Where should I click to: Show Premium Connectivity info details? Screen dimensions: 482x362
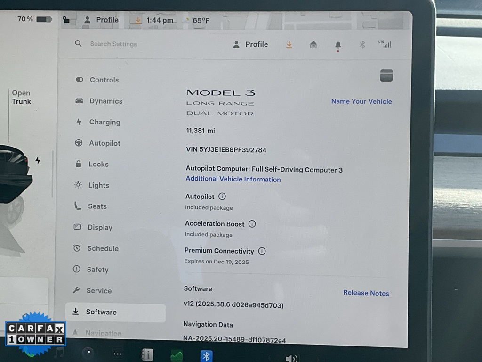pyautogui.click(x=262, y=251)
